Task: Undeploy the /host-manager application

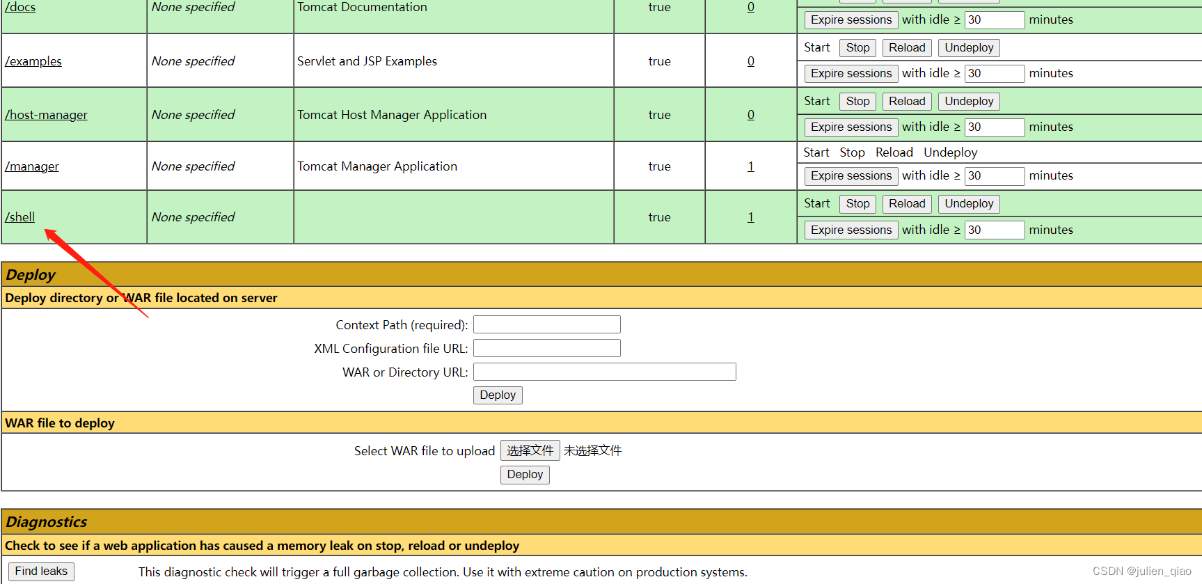Action: click(969, 102)
